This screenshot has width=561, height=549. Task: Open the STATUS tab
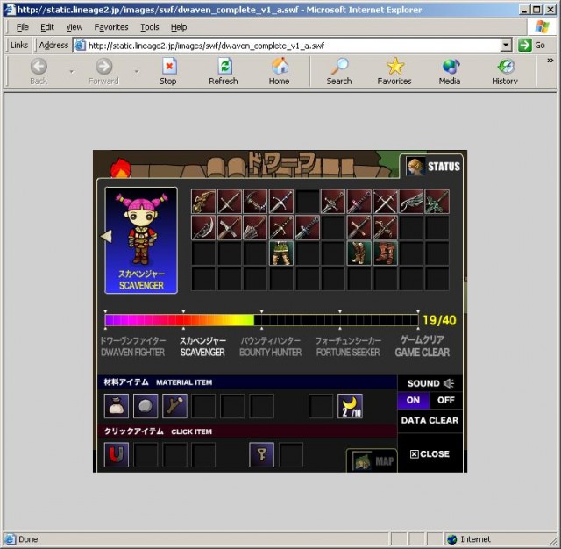coord(433,167)
